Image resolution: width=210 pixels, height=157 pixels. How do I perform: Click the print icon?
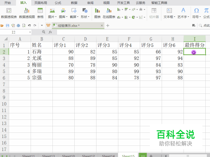point(18,25)
